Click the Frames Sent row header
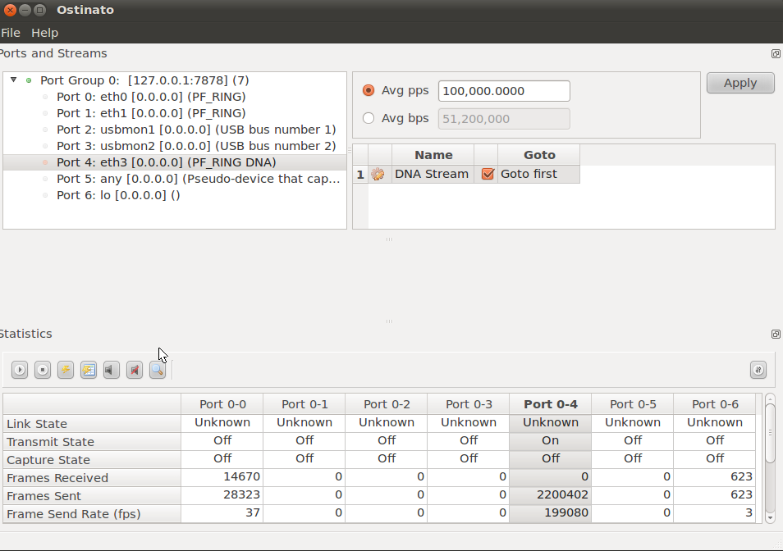 (92, 495)
